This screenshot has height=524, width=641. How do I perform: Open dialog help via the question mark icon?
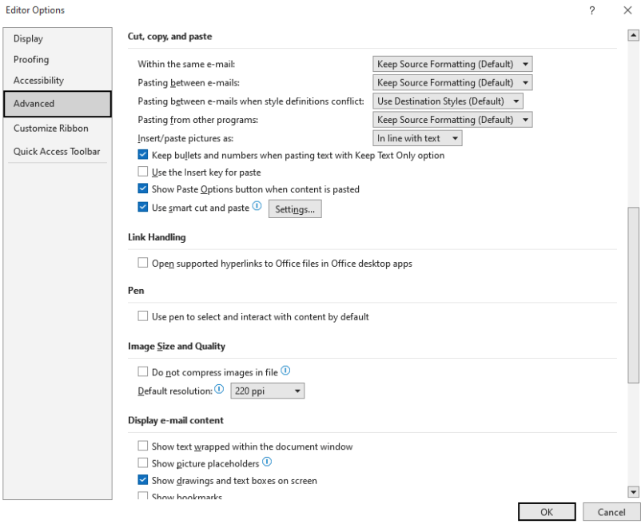click(x=591, y=10)
